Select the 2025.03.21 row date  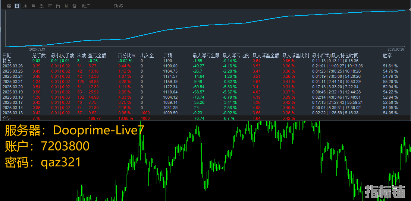tap(13, 82)
